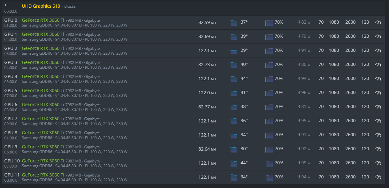Viewport: 389px width, 188px height.
Task: Click the 82.59 MH hashrate of GPU 0
Action: point(207,22)
